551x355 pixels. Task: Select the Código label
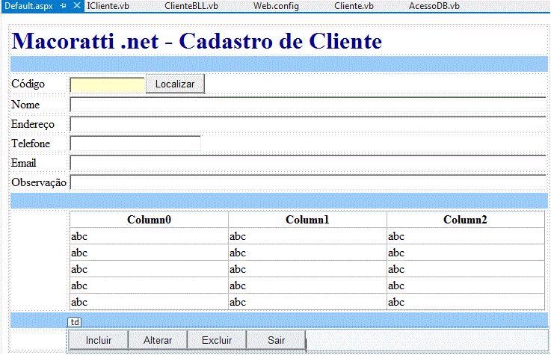pyautogui.click(x=28, y=84)
